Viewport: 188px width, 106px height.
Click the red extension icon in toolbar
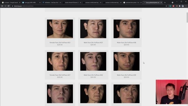(x=173, y=6)
